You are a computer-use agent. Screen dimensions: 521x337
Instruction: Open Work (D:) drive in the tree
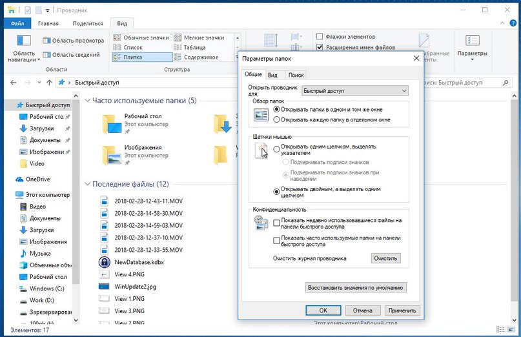37,300
